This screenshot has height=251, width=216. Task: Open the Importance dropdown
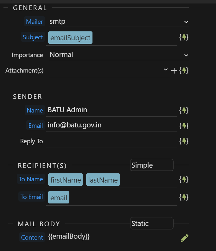186,55
